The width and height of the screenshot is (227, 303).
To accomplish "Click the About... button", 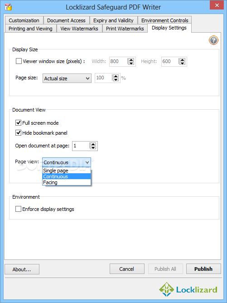I will click(22, 269).
